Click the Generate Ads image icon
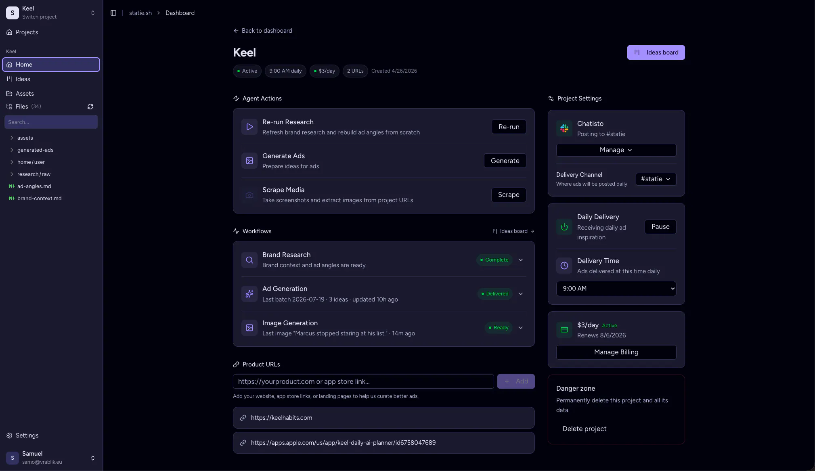Viewport: 815px width, 471px height. coord(249,161)
